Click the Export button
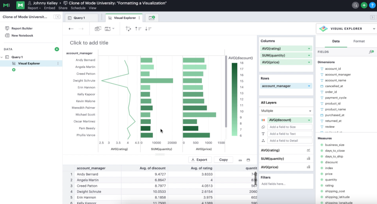This screenshot has height=204, width=377. [x=200, y=159]
